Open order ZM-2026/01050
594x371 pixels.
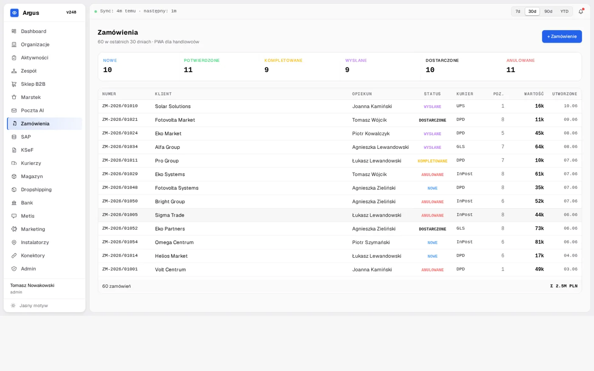pos(120,201)
